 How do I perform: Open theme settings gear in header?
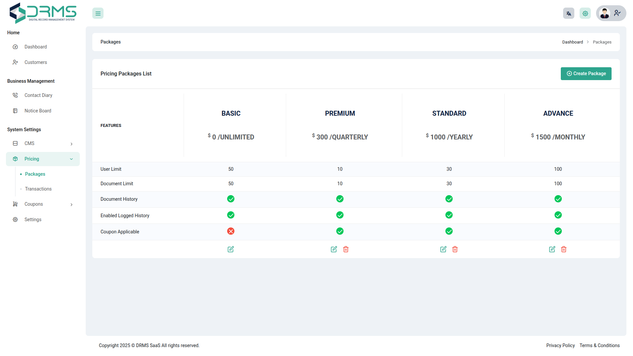tap(585, 14)
